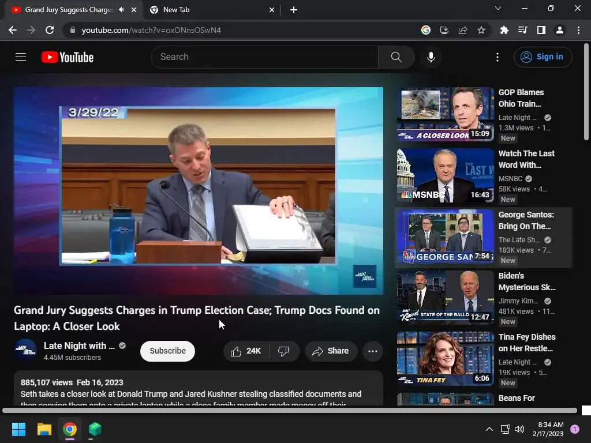Open notification center badge
The image size is (591, 443).
pyautogui.click(x=575, y=429)
